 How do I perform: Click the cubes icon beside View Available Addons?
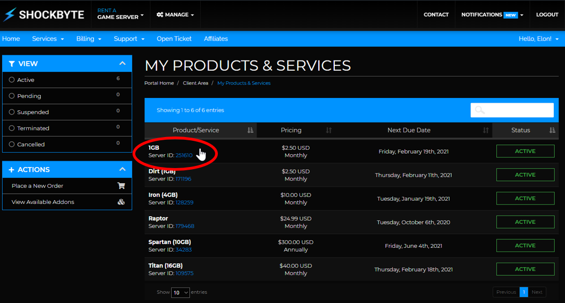coord(121,202)
